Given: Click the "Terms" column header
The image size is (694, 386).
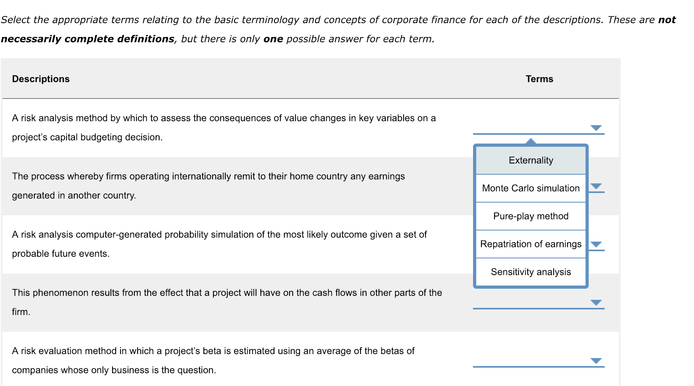Looking at the screenshot, I should (540, 79).
